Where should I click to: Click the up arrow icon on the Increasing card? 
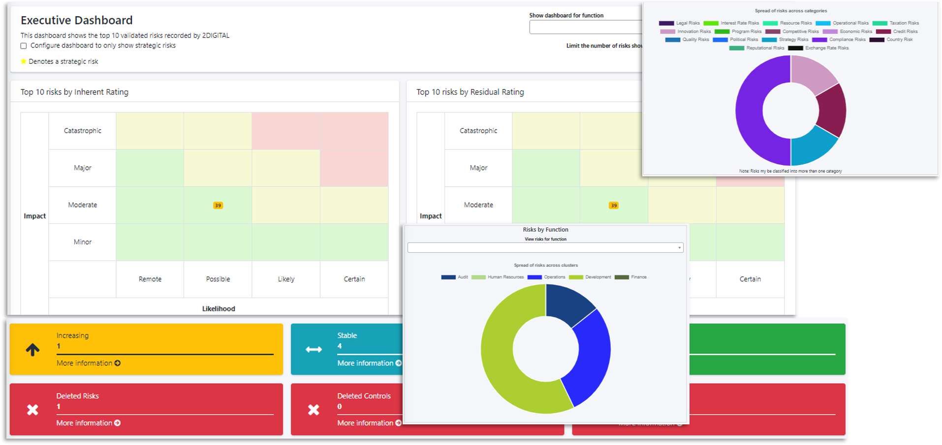pos(32,349)
